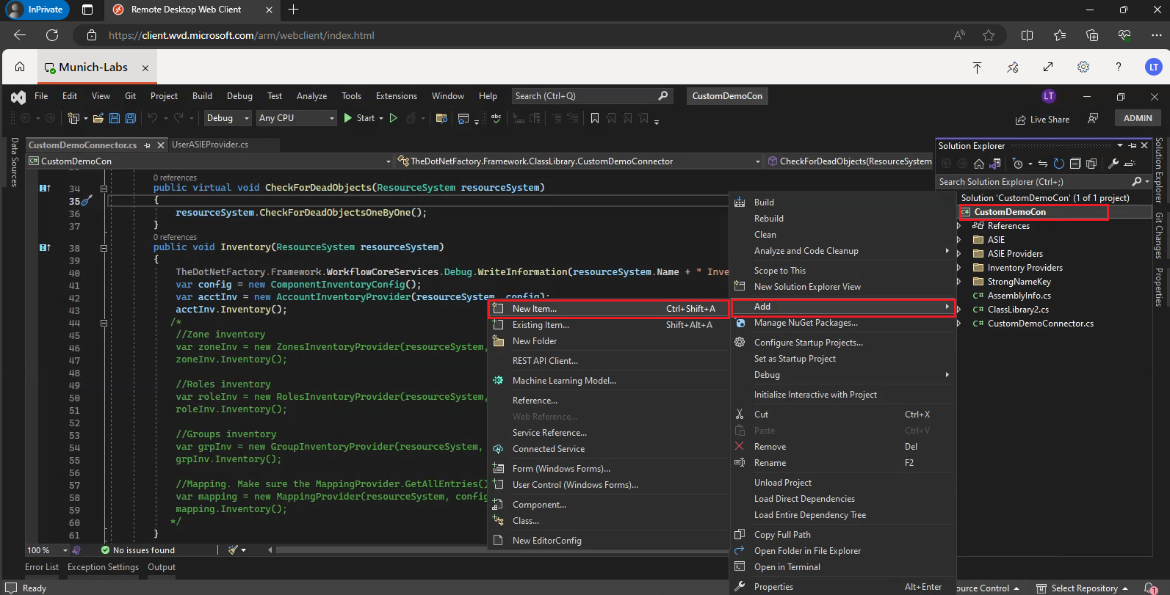Choose New Folder in Add submenu
This screenshot has width=1170, height=595.
click(609, 341)
